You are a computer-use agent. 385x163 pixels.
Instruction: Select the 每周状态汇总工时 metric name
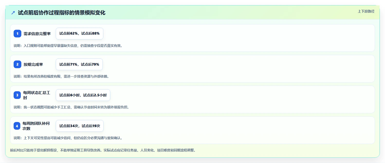(x=36, y=95)
